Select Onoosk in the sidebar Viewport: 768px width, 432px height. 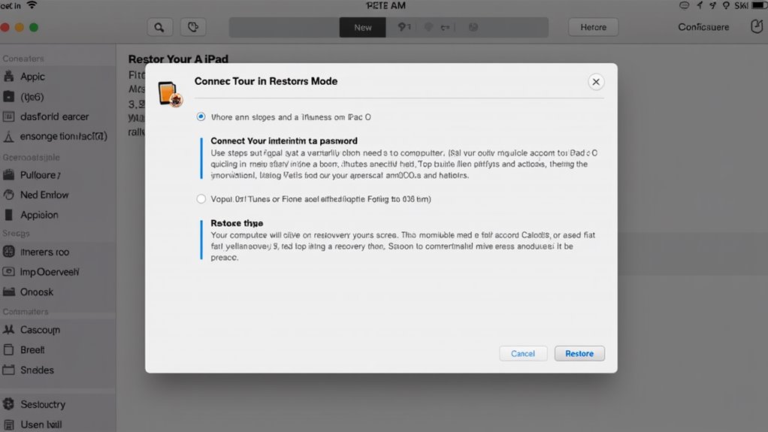click(x=37, y=292)
